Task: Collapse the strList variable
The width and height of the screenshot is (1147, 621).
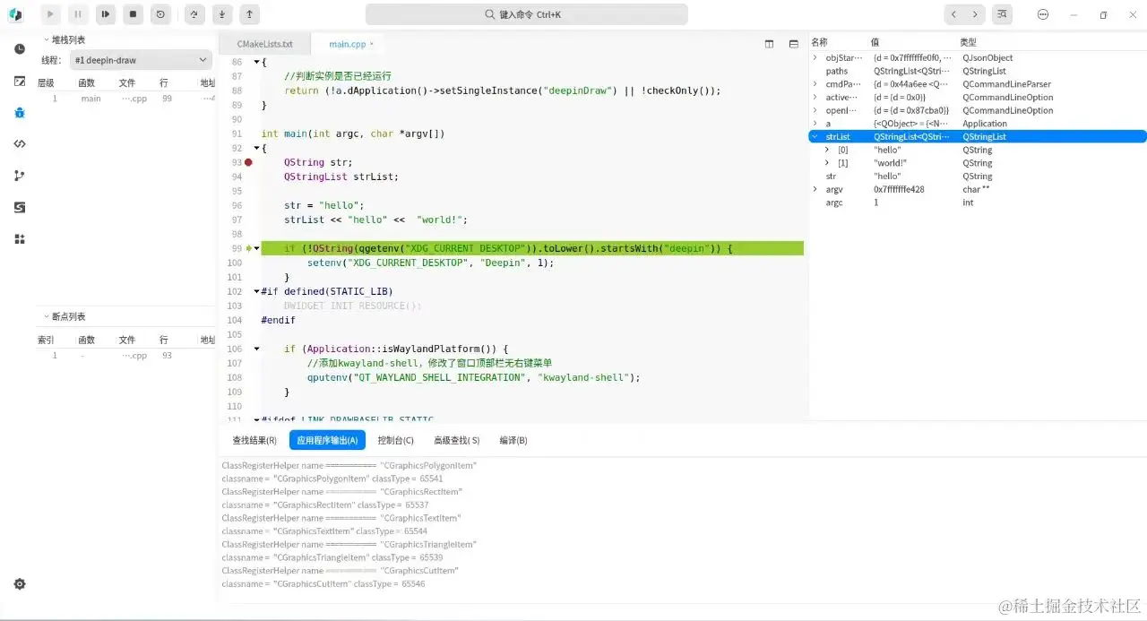Action: (x=815, y=137)
